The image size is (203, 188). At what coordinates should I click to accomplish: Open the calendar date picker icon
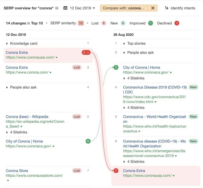[x=65, y=8]
